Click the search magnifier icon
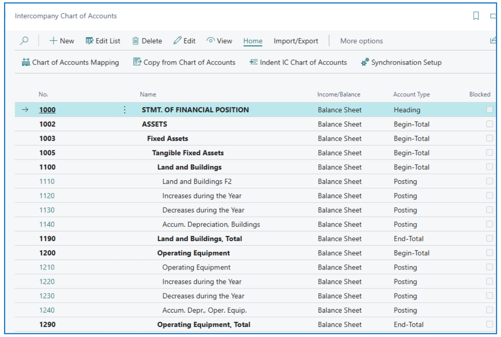The height and width of the screenshot is (337, 501). coord(24,41)
